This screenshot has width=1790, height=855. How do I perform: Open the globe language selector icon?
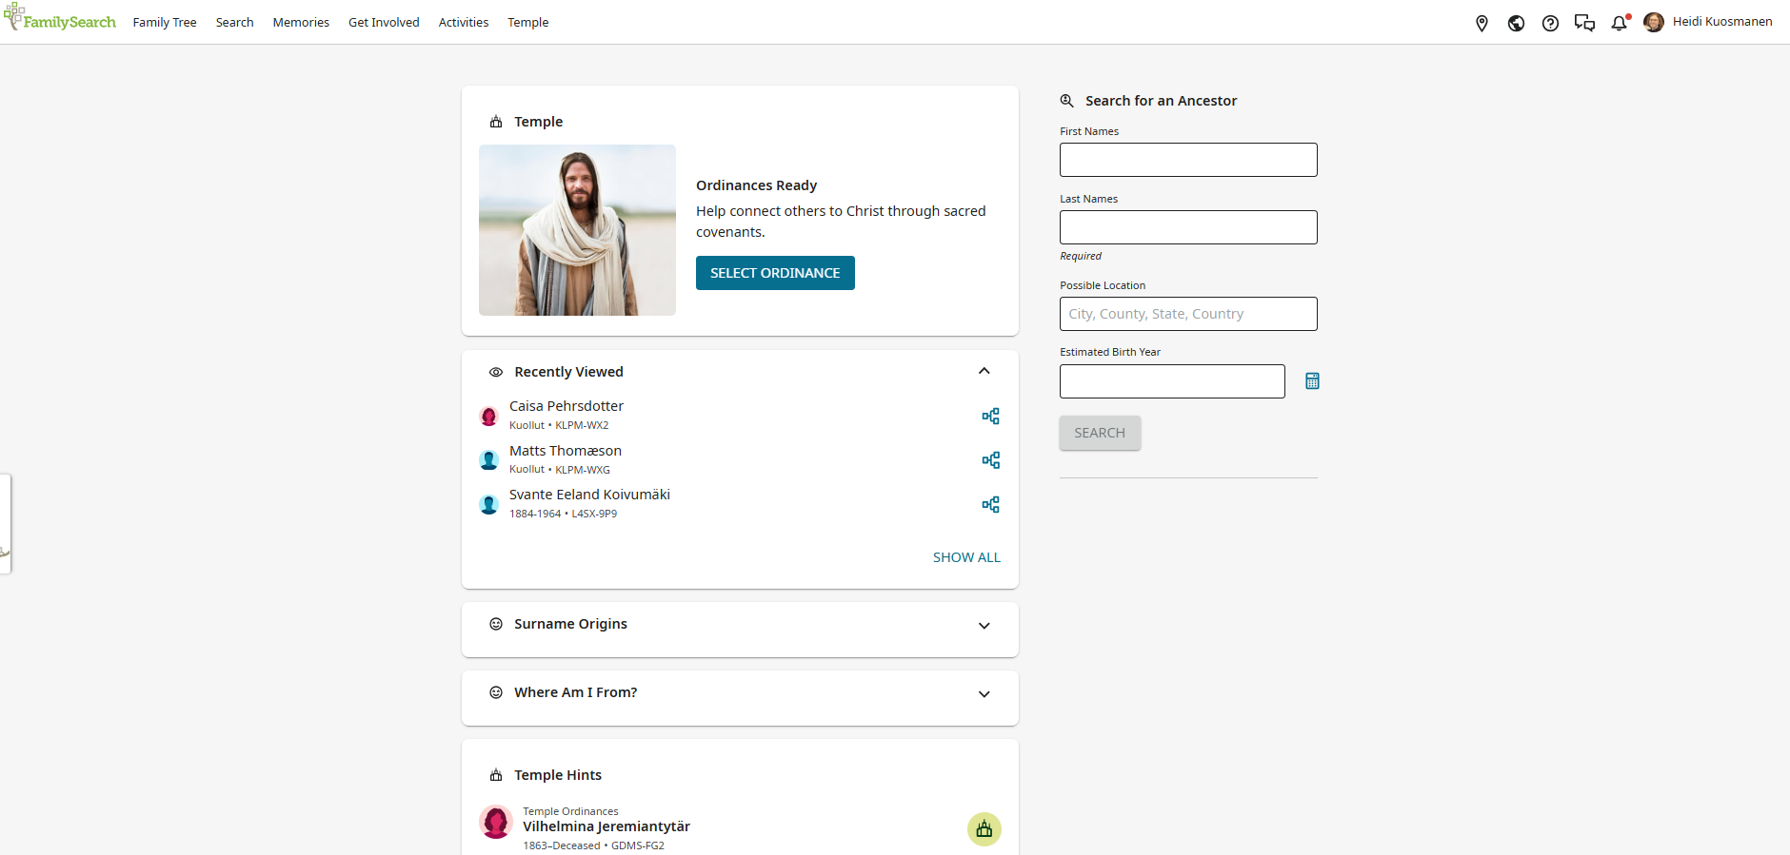[1516, 23]
